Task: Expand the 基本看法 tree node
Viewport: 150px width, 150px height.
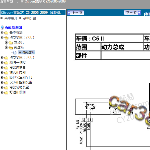Action: point(2,32)
